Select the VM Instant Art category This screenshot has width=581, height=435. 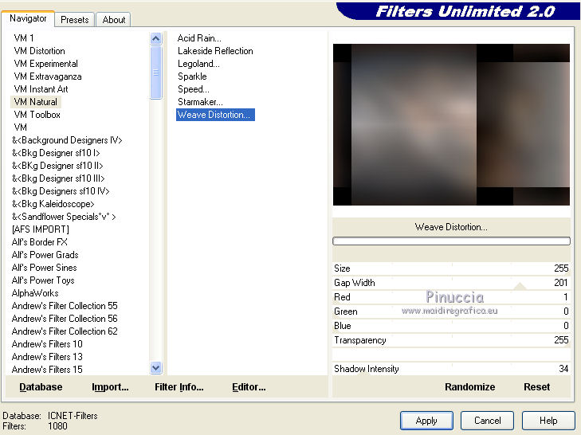coord(41,89)
